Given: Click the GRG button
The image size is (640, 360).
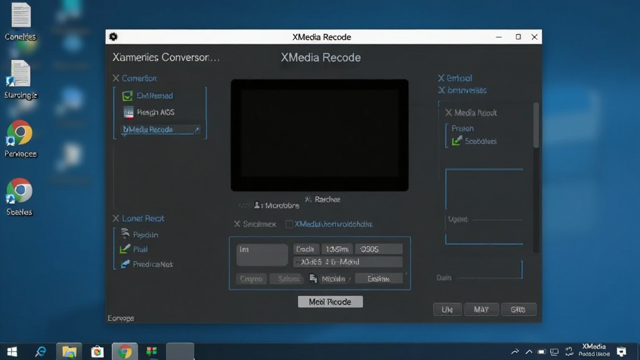Looking at the screenshot, I should [x=518, y=309].
